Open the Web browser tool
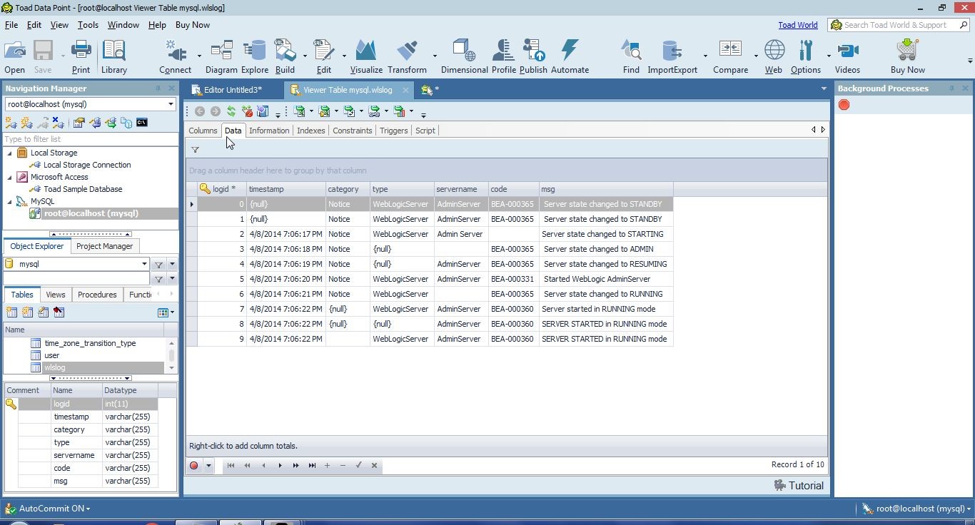The image size is (975, 525). point(774,57)
